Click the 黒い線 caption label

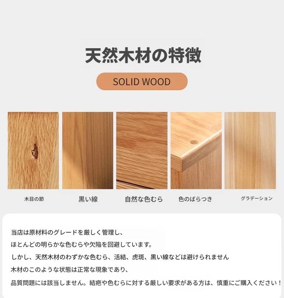click(88, 199)
